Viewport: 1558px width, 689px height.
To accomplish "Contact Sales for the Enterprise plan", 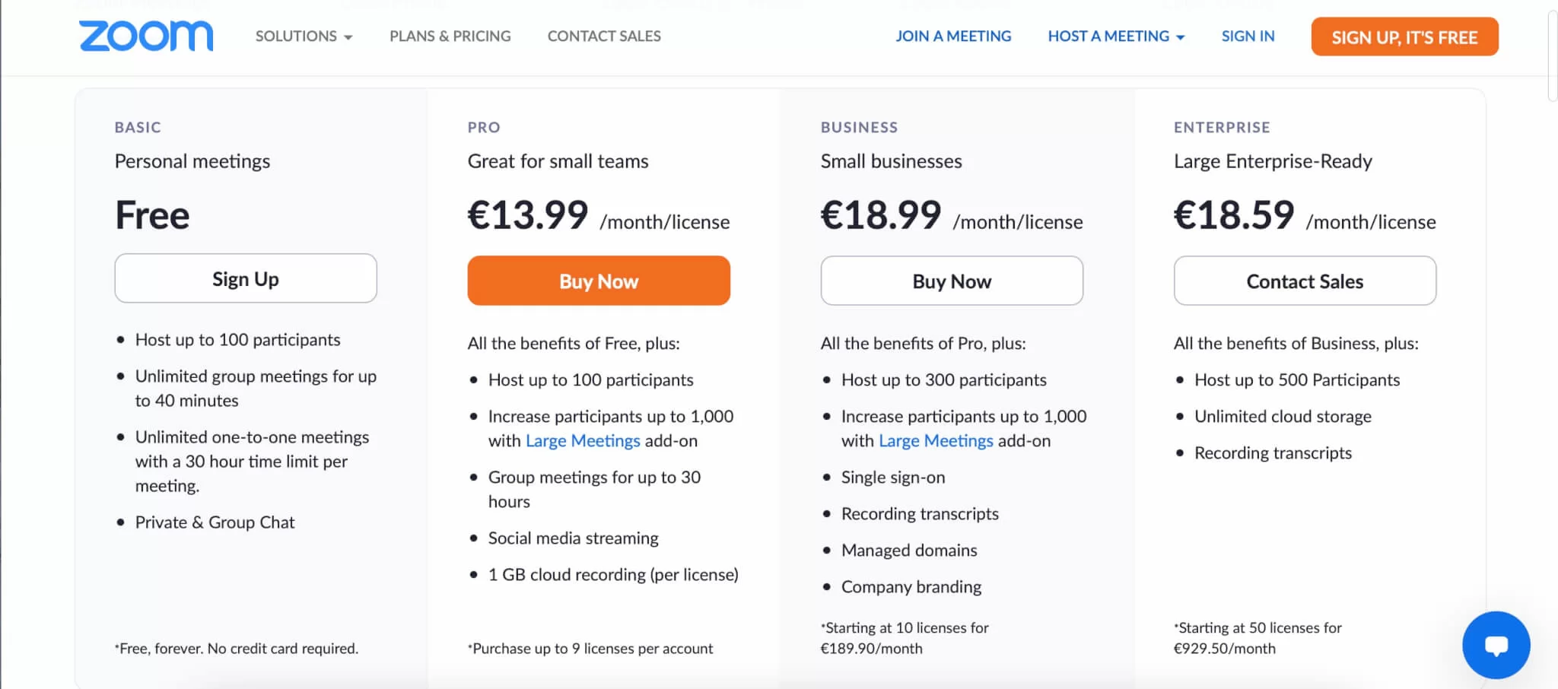I will pos(1304,281).
